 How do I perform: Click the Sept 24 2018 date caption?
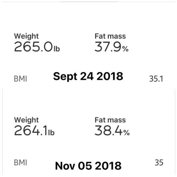tap(88, 76)
